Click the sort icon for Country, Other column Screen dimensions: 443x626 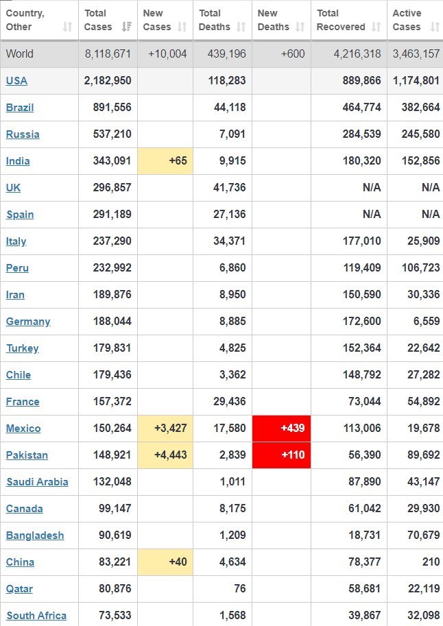pos(67,27)
